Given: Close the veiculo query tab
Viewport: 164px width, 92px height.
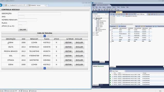Looking at the screenshot, I should pyautogui.click(x=121, y=12).
